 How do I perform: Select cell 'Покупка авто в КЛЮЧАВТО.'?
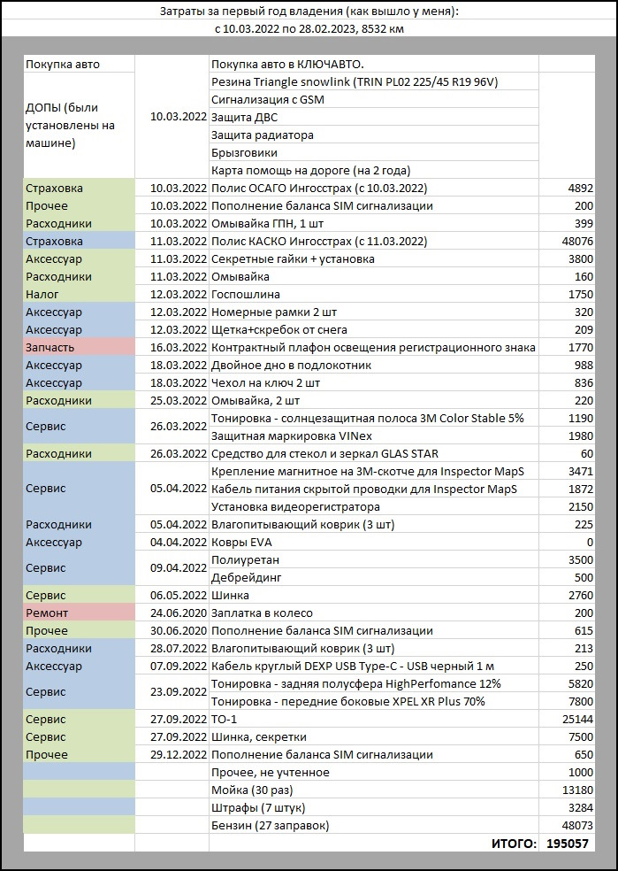(x=374, y=64)
